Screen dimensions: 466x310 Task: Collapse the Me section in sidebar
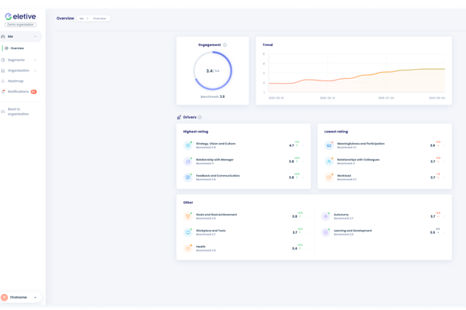click(35, 37)
